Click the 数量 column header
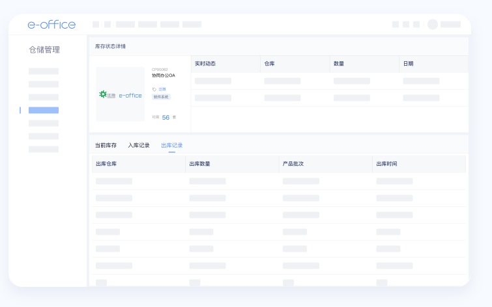 click(x=339, y=64)
